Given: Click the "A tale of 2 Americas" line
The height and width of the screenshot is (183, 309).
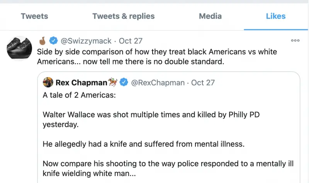Looking at the screenshot, I should click(79, 95).
